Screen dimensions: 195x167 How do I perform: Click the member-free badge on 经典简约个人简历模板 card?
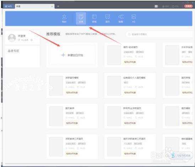(x=130, y=93)
